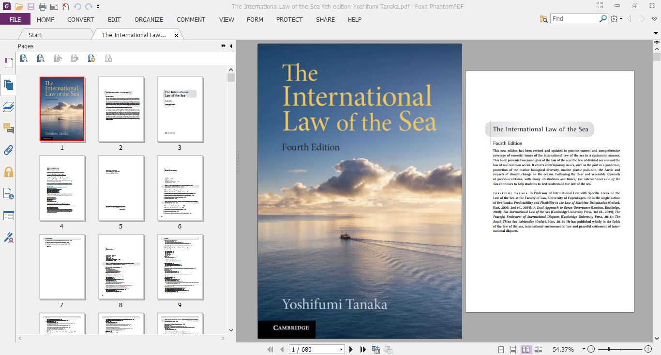Viewport: 661px width, 355px height.
Task: Open the Bookmarks panel in the sidebar
Action: tap(8, 63)
